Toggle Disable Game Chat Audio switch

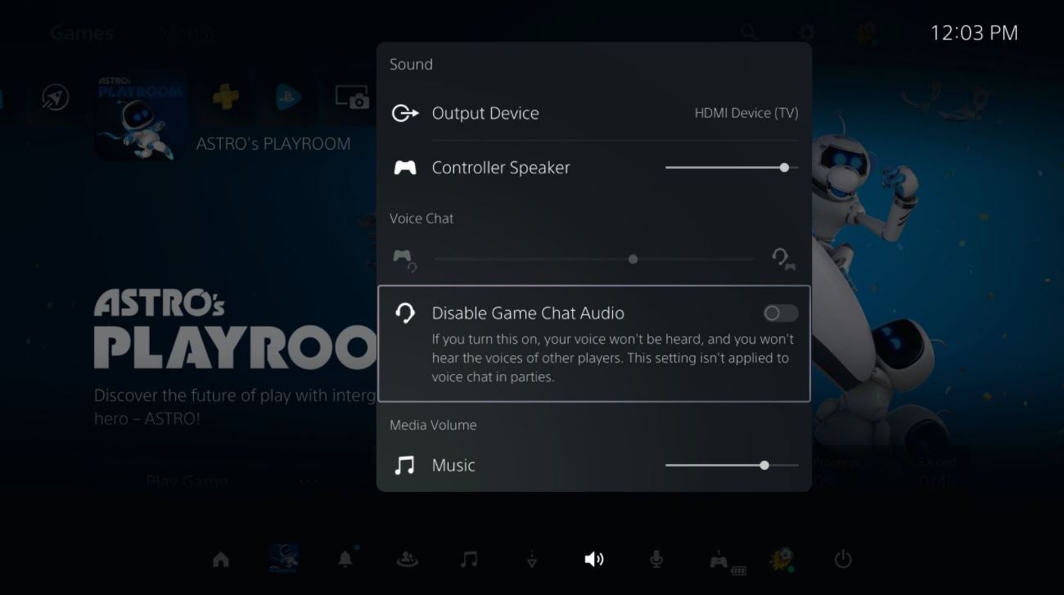[780, 313]
